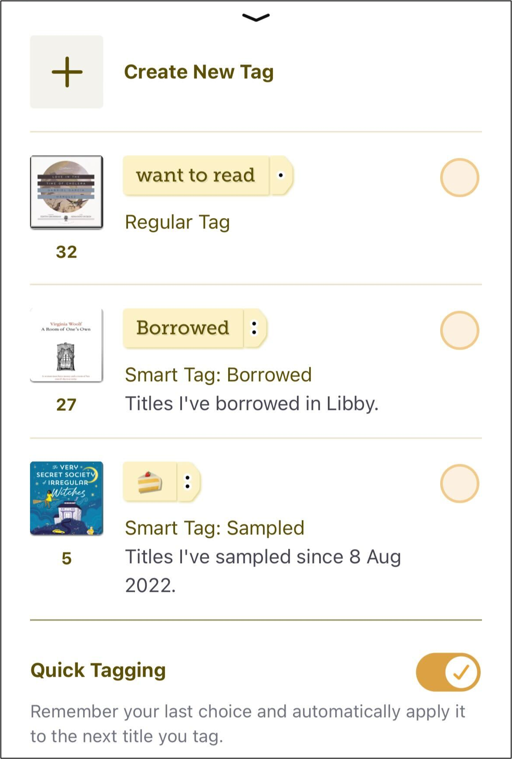The image size is (512, 759).
Task: Open Very Secret Society of Irregular Witches cover
Action: tap(67, 498)
